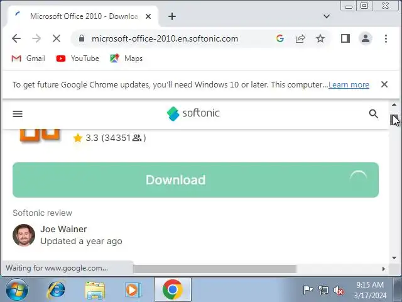Open the tab search chevron
402x302 pixels.
coord(327,16)
